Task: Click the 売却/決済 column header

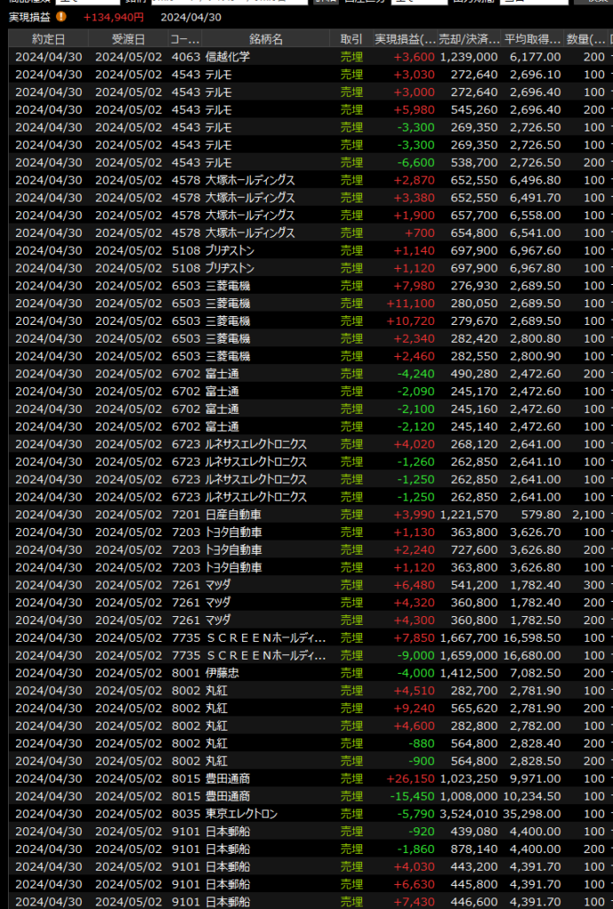Action: coord(468,39)
